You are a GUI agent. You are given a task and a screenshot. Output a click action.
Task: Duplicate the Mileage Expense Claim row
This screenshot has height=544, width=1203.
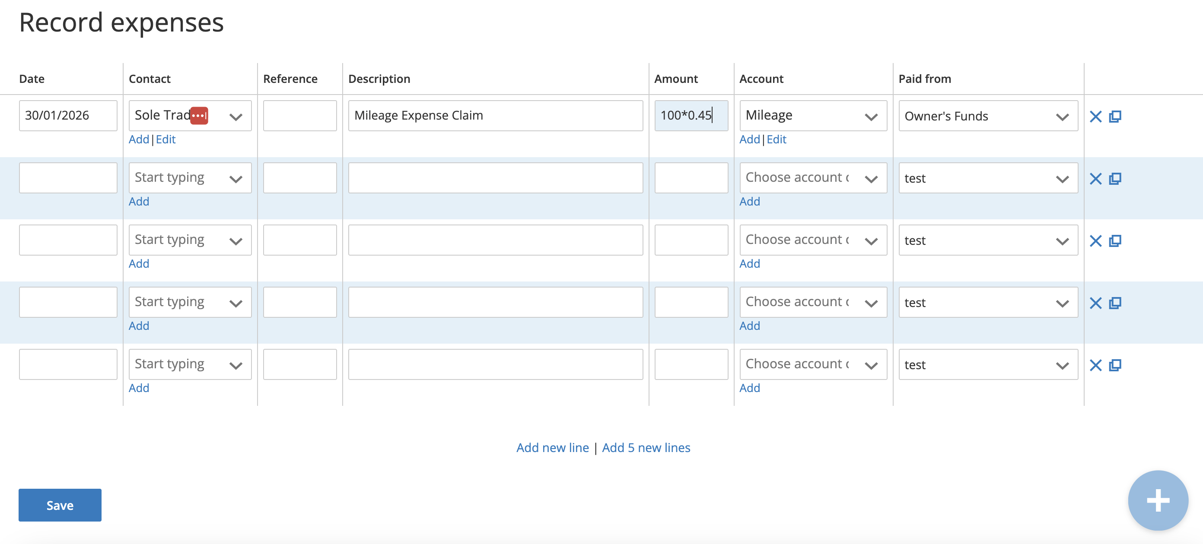(1115, 116)
